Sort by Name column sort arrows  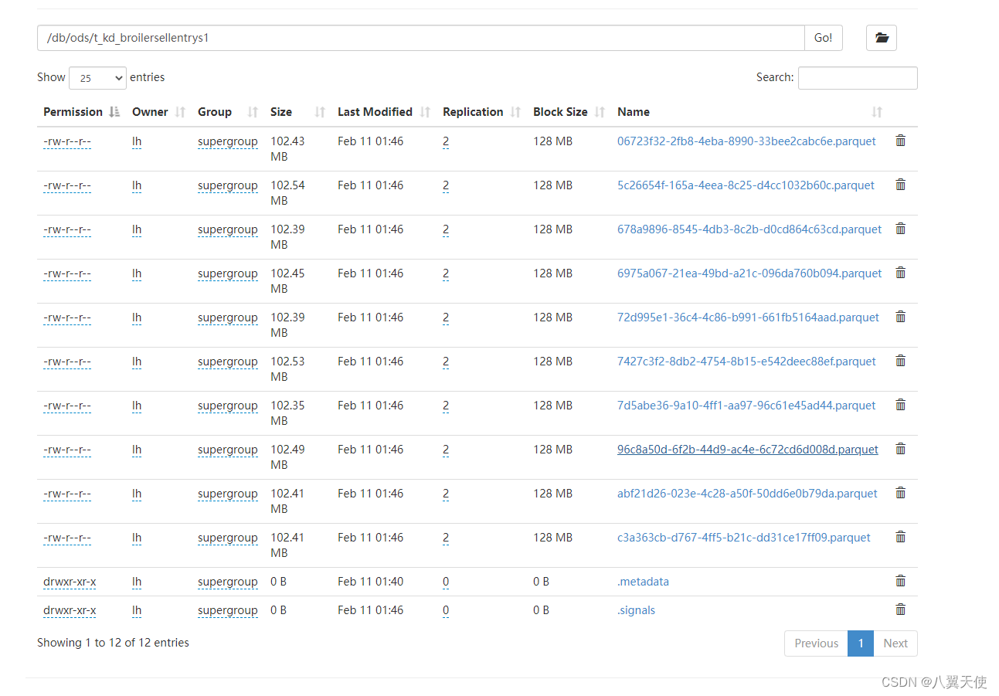pyautogui.click(x=876, y=112)
